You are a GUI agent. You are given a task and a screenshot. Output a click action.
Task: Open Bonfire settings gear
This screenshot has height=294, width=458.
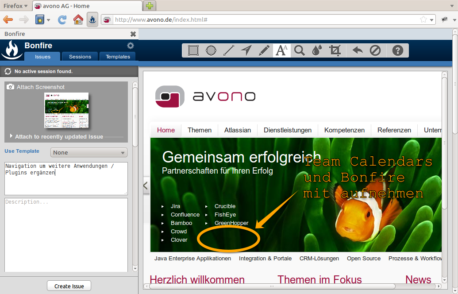(130, 46)
